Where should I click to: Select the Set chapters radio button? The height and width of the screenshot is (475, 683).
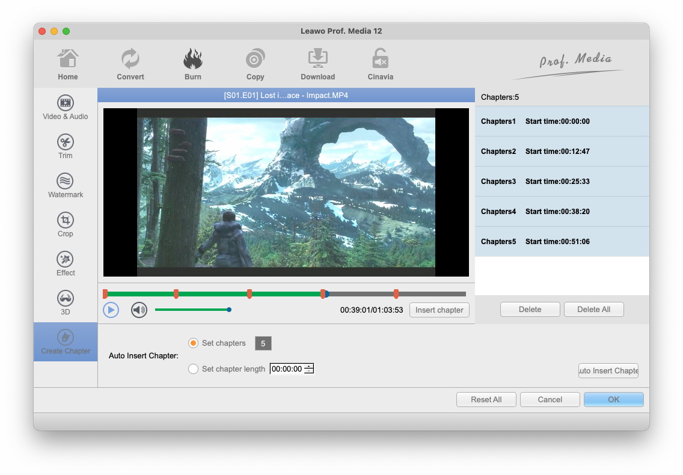(193, 343)
